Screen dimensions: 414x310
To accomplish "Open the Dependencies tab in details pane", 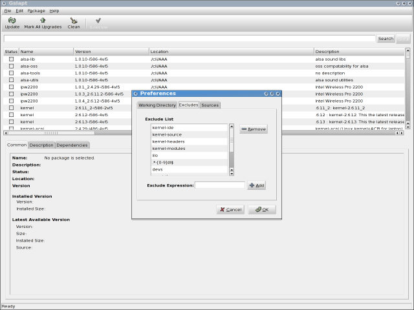I will point(72,145).
